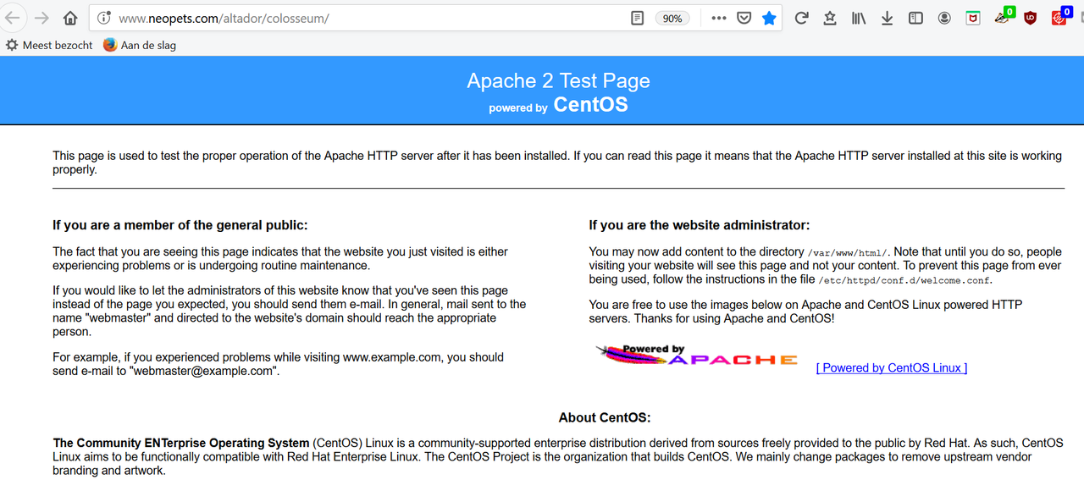Go back with the browser back arrow

(12, 18)
